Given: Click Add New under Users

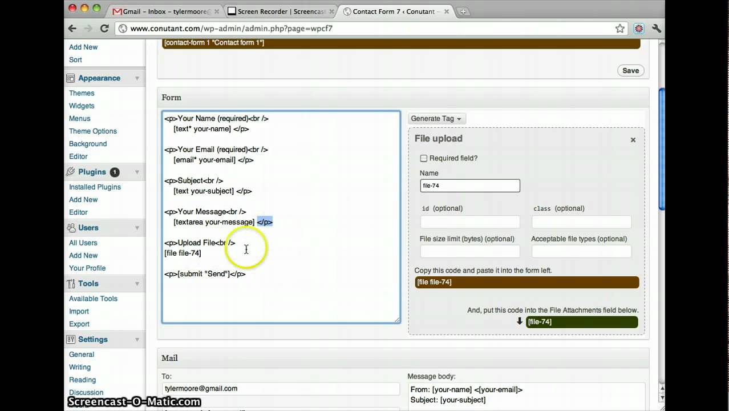Looking at the screenshot, I should pyautogui.click(x=83, y=255).
